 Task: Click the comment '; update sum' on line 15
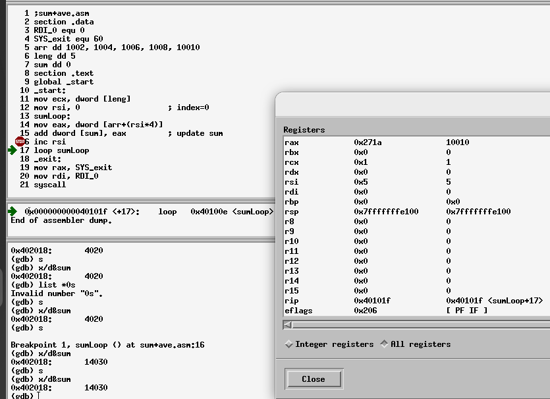coord(196,133)
